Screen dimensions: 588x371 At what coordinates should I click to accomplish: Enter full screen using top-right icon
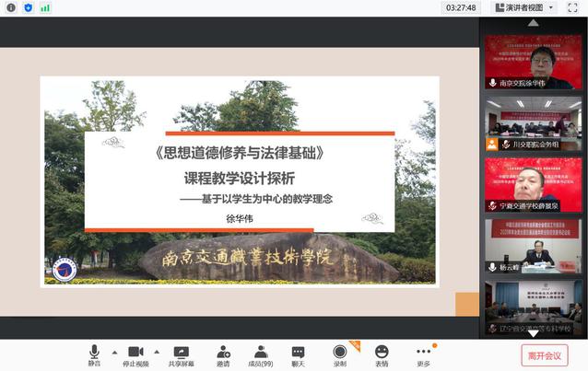pos(572,7)
